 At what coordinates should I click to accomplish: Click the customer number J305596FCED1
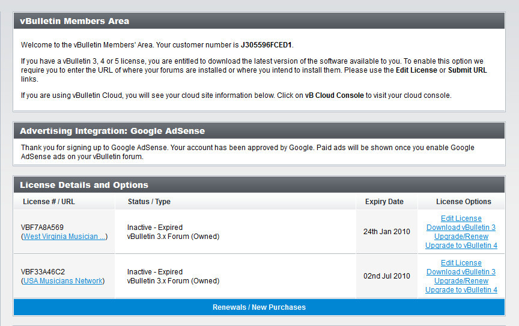pyautogui.click(x=266, y=45)
